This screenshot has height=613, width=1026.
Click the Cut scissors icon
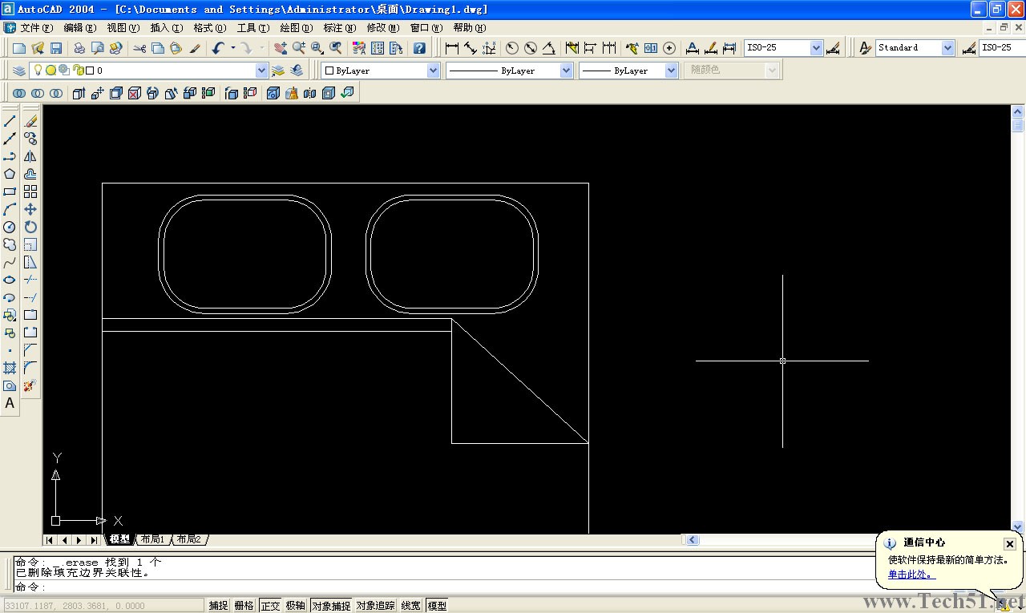pos(139,48)
